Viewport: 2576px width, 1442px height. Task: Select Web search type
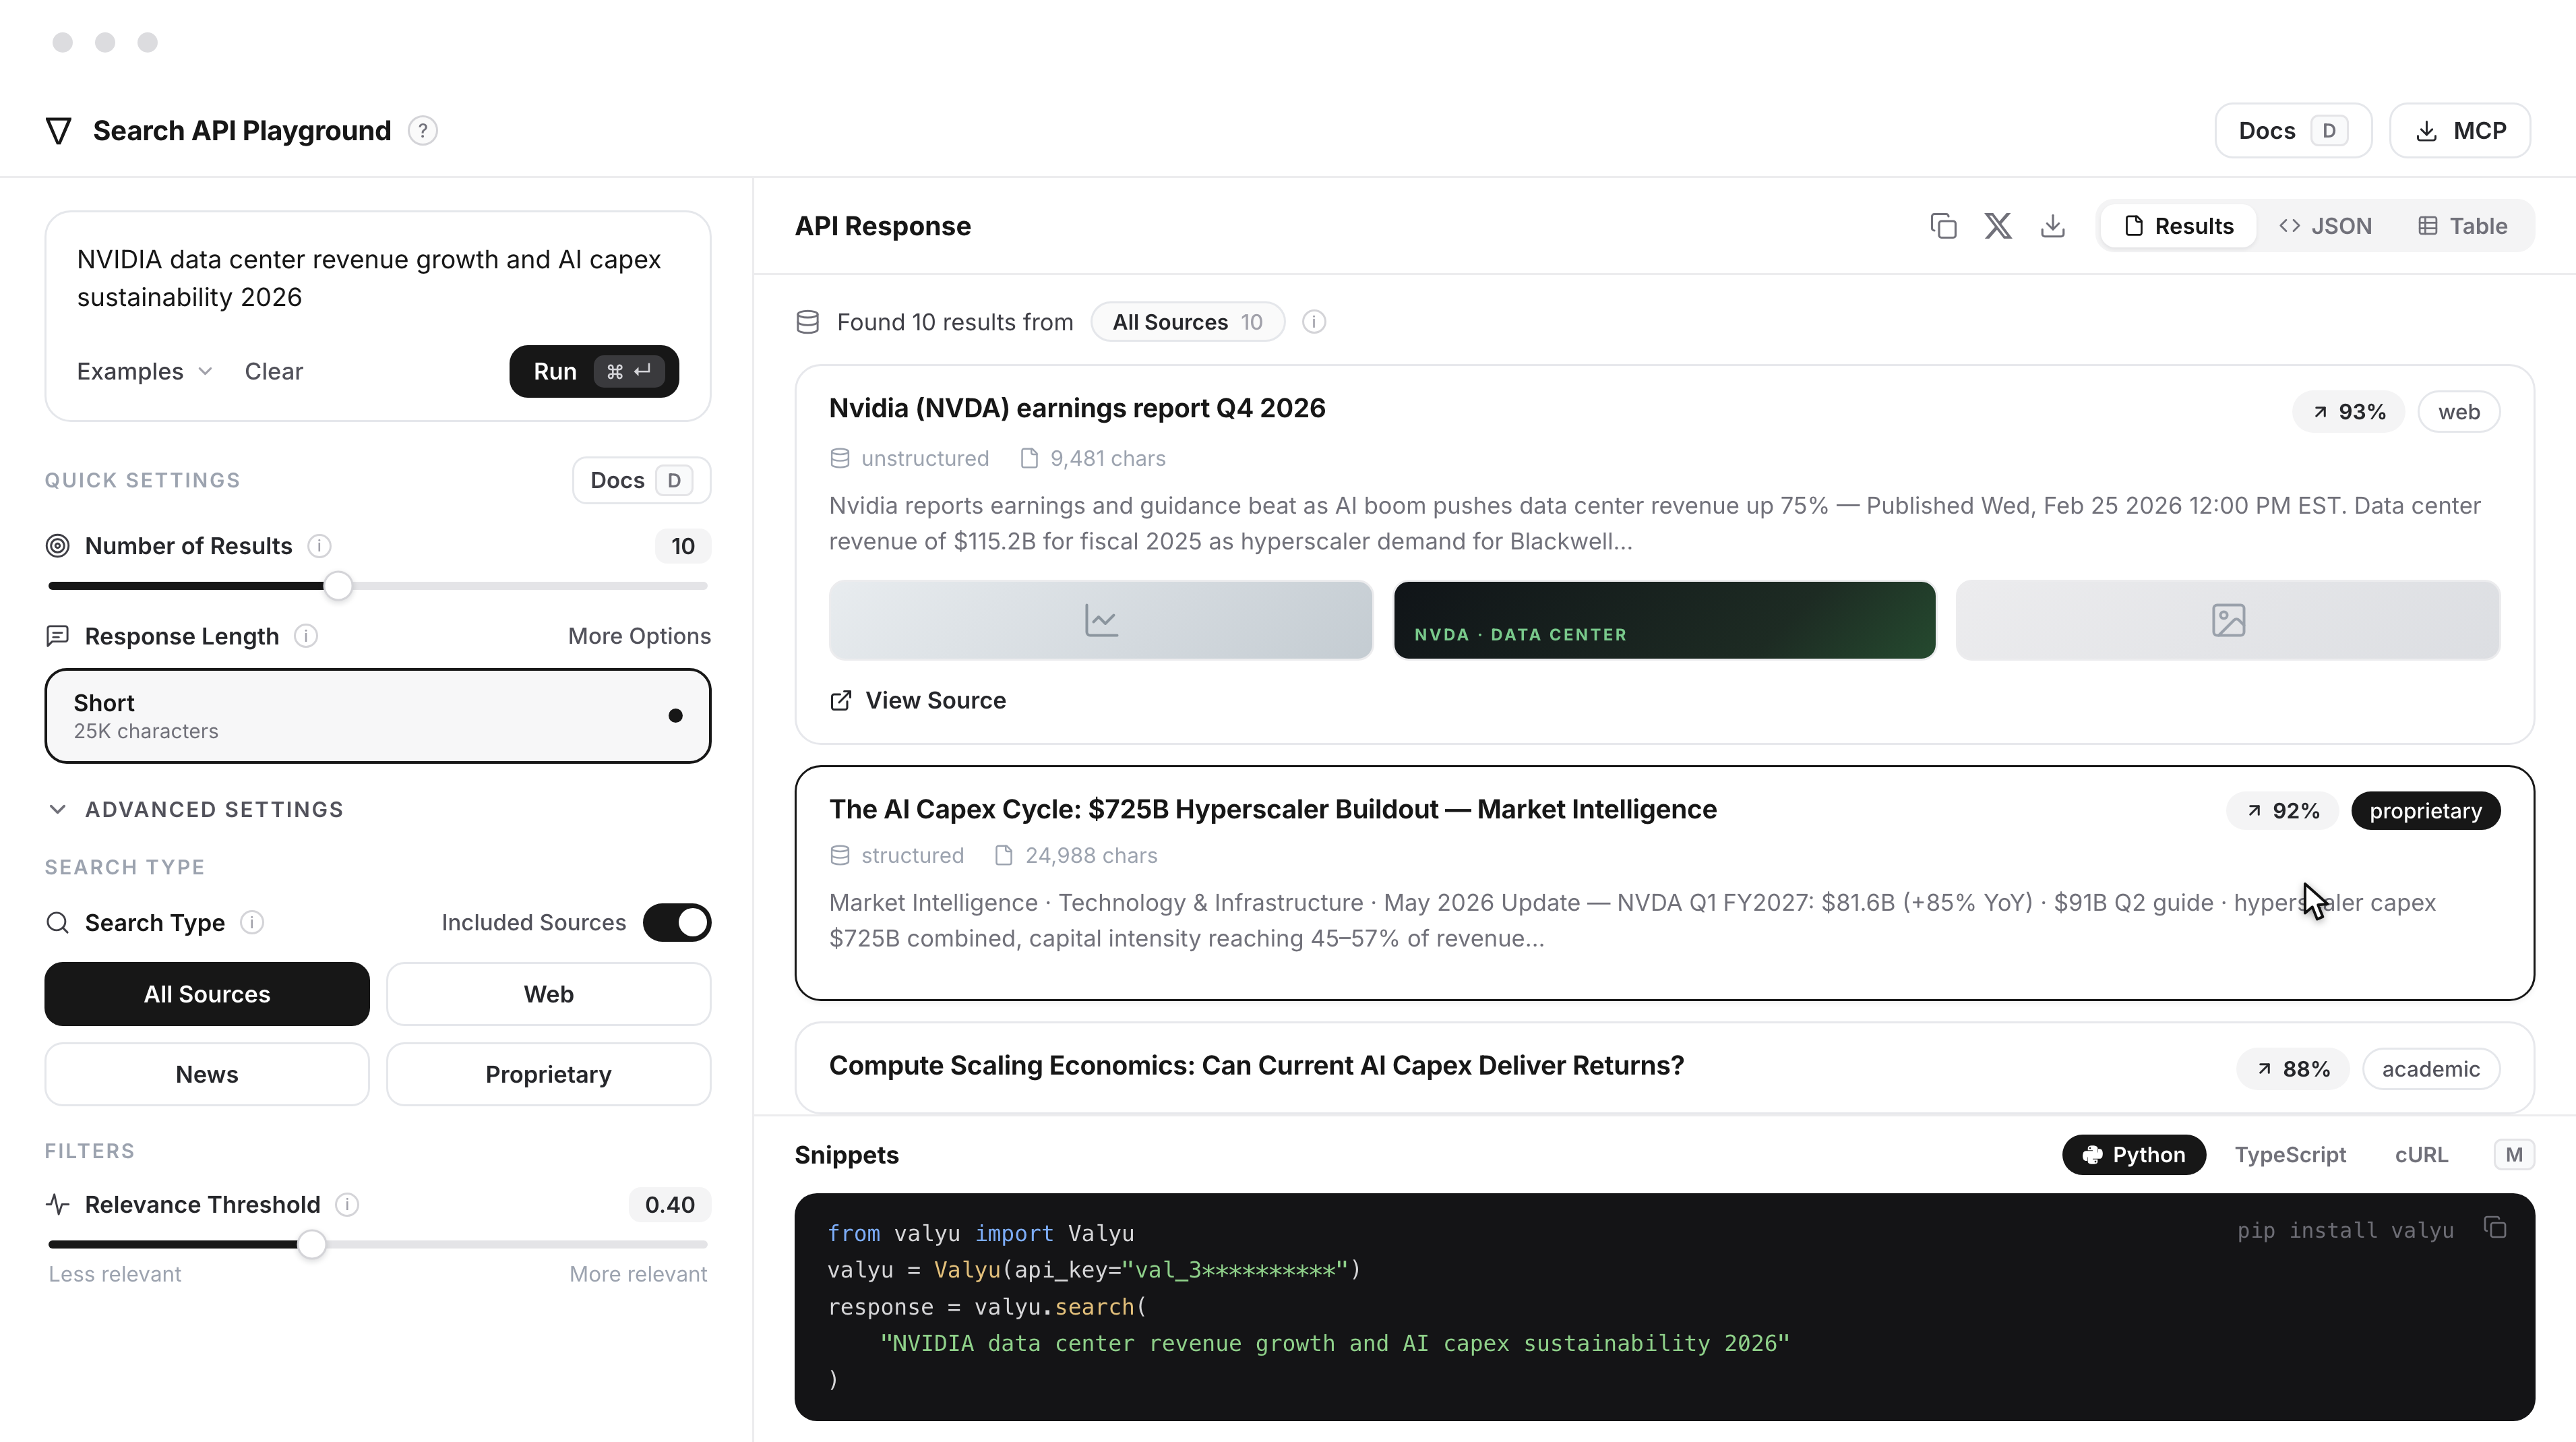pyautogui.click(x=549, y=994)
